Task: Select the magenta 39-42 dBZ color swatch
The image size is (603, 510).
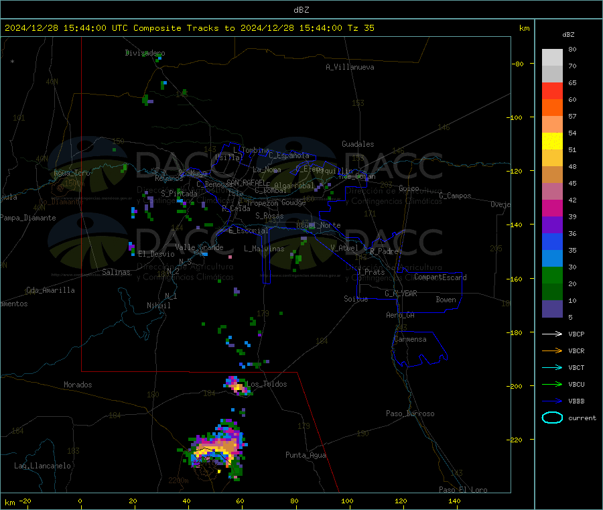Action: (x=552, y=208)
